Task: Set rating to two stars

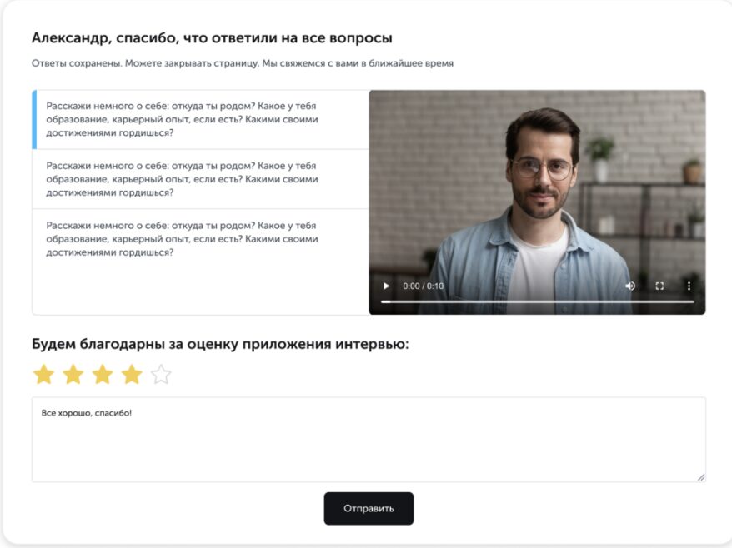Action: click(x=73, y=375)
